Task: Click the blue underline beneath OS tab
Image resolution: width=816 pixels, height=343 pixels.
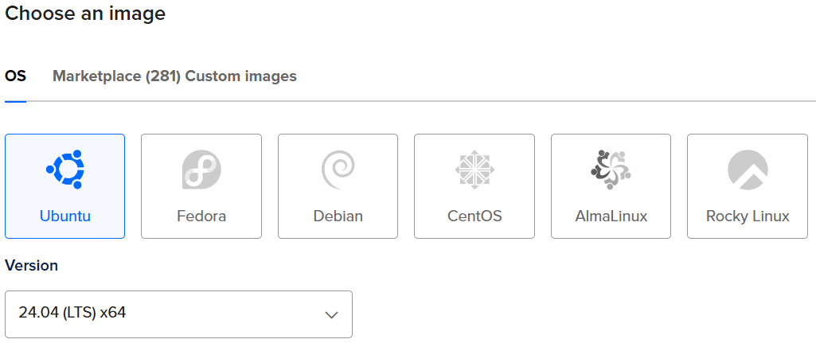Action: click(x=16, y=102)
